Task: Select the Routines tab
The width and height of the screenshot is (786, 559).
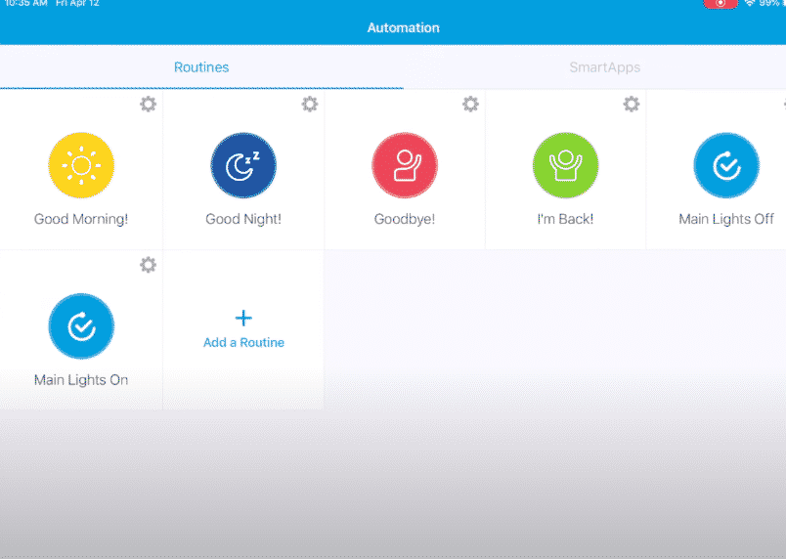Action: click(x=201, y=67)
